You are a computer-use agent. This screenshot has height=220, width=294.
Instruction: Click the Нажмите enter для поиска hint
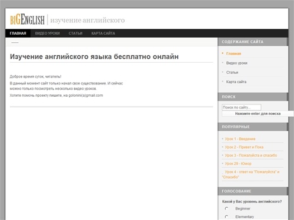[x=258, y=114]
